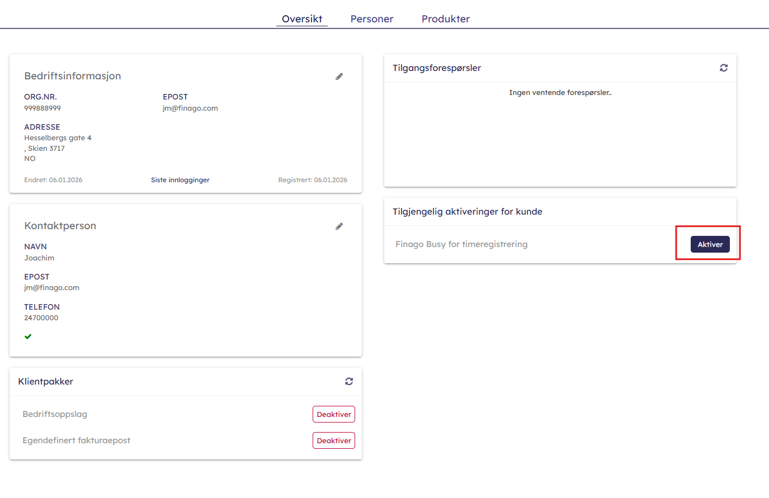Viewport: 769px width, 498px height.
Task: Open the Siste innlogginger link
Action: coord(180,180)
